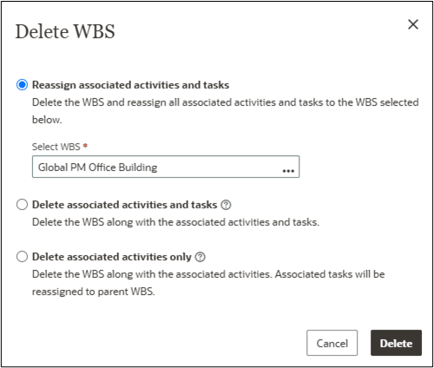434x368 pixels.
Task: Click the 'Delete associated activities and tasks' label
Action: click(x=124, y=205)
